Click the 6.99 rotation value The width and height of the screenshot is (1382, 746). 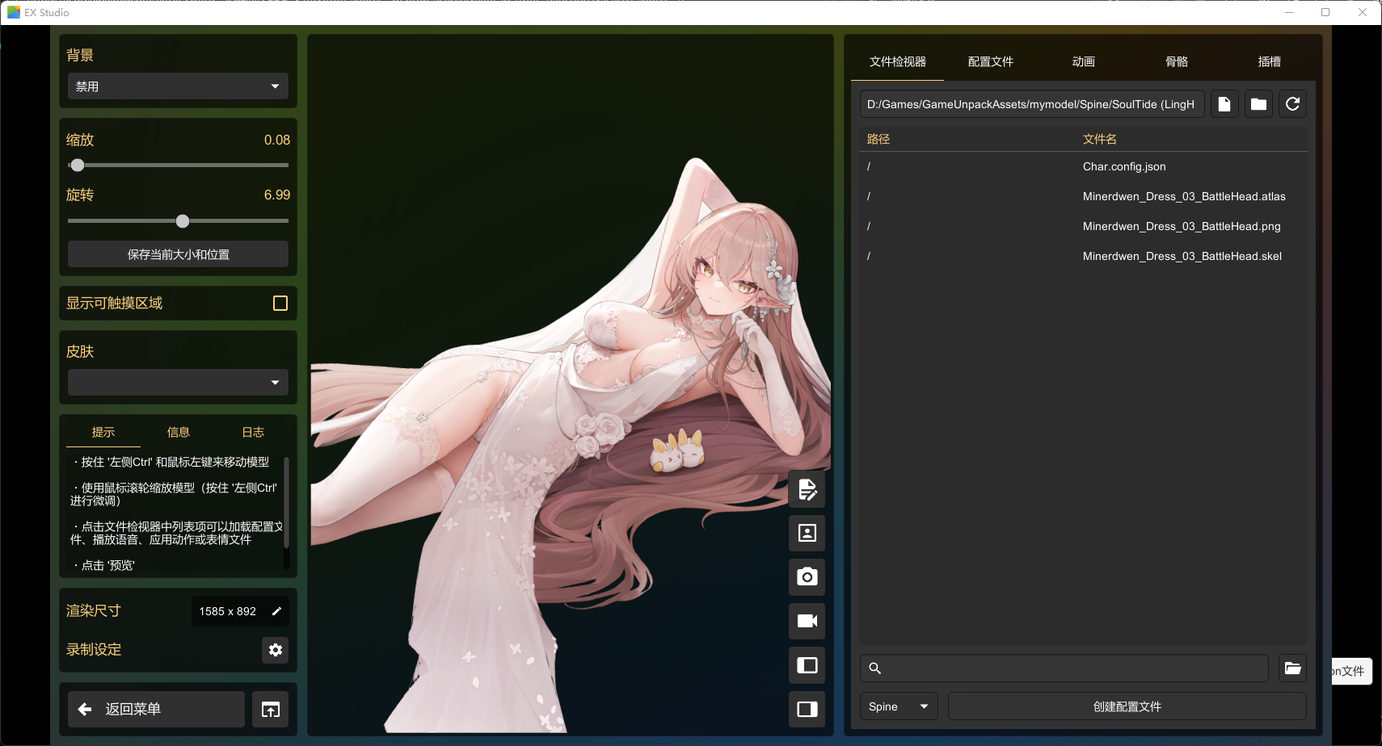[x=277, y=195]
